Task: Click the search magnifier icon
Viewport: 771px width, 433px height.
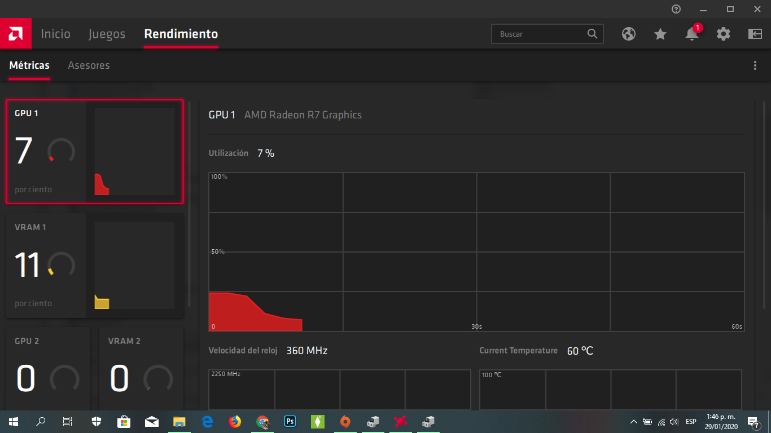Action: (x=592, y=34)
